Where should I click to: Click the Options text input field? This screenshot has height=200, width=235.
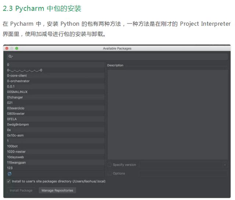tap(184, 174)
